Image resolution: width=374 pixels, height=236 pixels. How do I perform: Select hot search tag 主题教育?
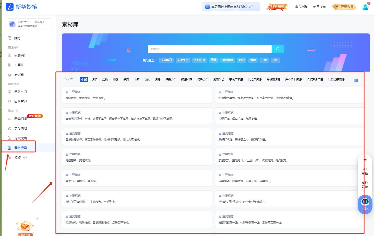click(166, 60)
